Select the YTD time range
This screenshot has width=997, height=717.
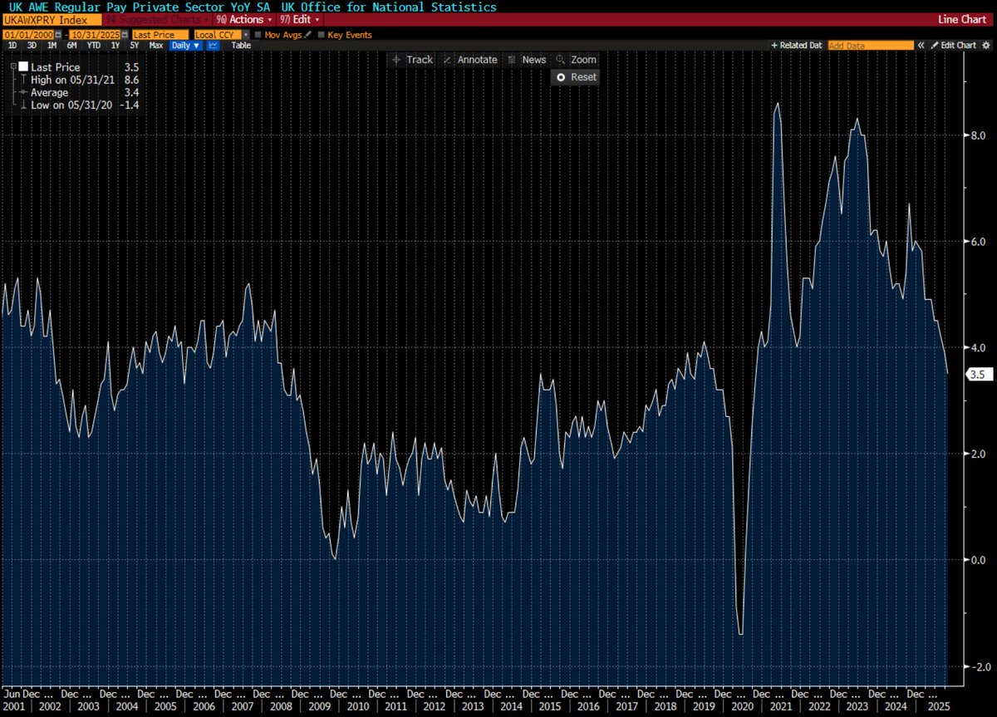point(93,46)
